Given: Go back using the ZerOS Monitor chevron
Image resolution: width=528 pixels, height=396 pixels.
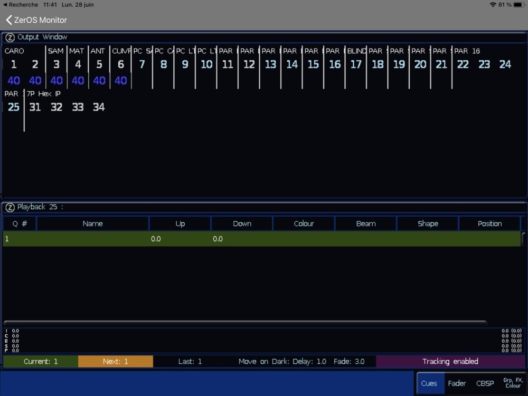Looking at the screenshot, I should coord(9,20).
